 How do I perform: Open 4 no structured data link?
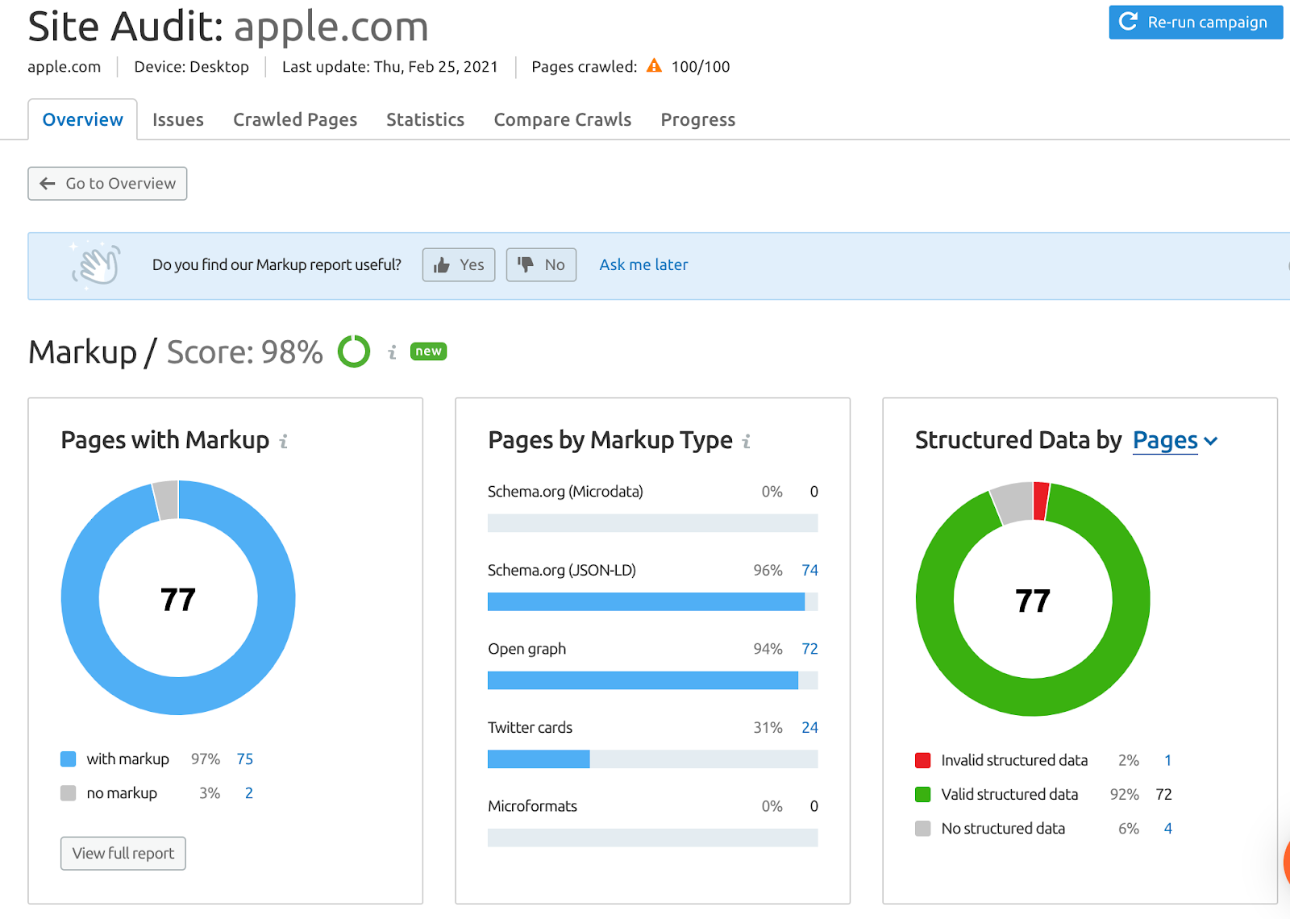click(1167, 828)
